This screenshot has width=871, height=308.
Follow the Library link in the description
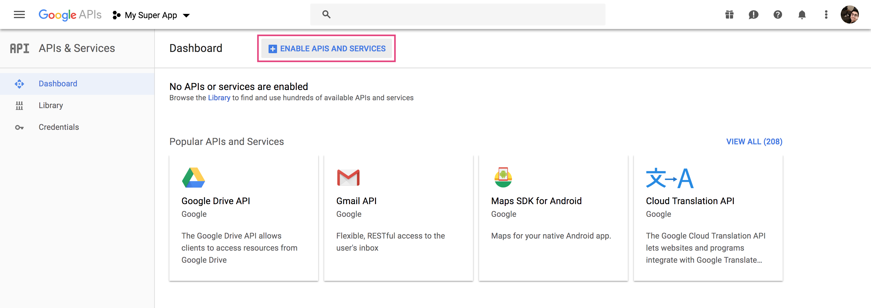219,98
